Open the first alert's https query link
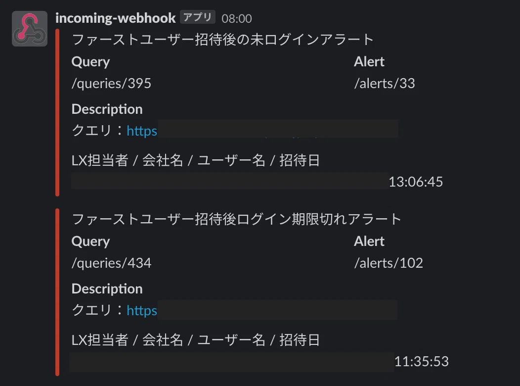The height and width of the screenshot is (386, 520). (142, 131)
